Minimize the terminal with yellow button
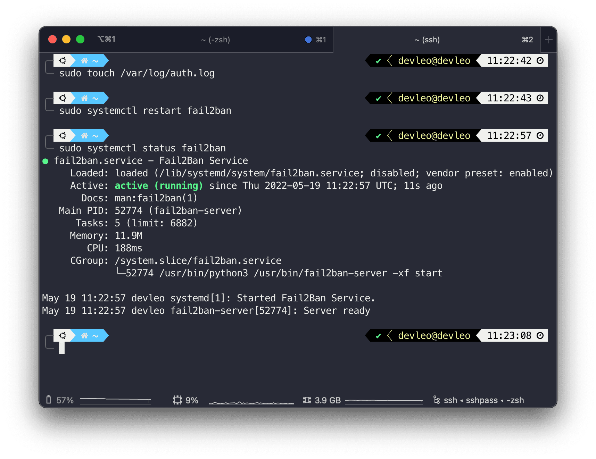The height and width of the screenshot is (459, 596). [66, 39]
